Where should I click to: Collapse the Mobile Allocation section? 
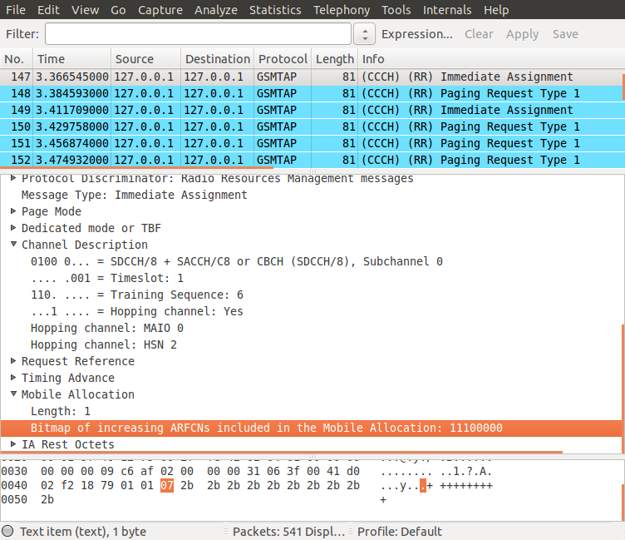[x=13, y=394]
